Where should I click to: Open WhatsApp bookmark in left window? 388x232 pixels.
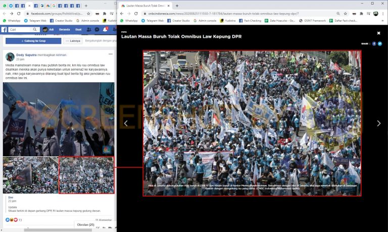pos(12,21)
